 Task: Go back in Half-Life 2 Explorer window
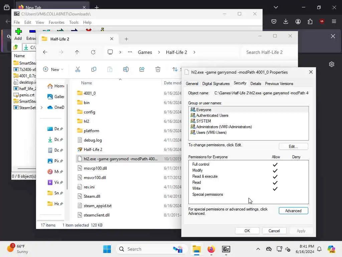click(x=45, y=52)
